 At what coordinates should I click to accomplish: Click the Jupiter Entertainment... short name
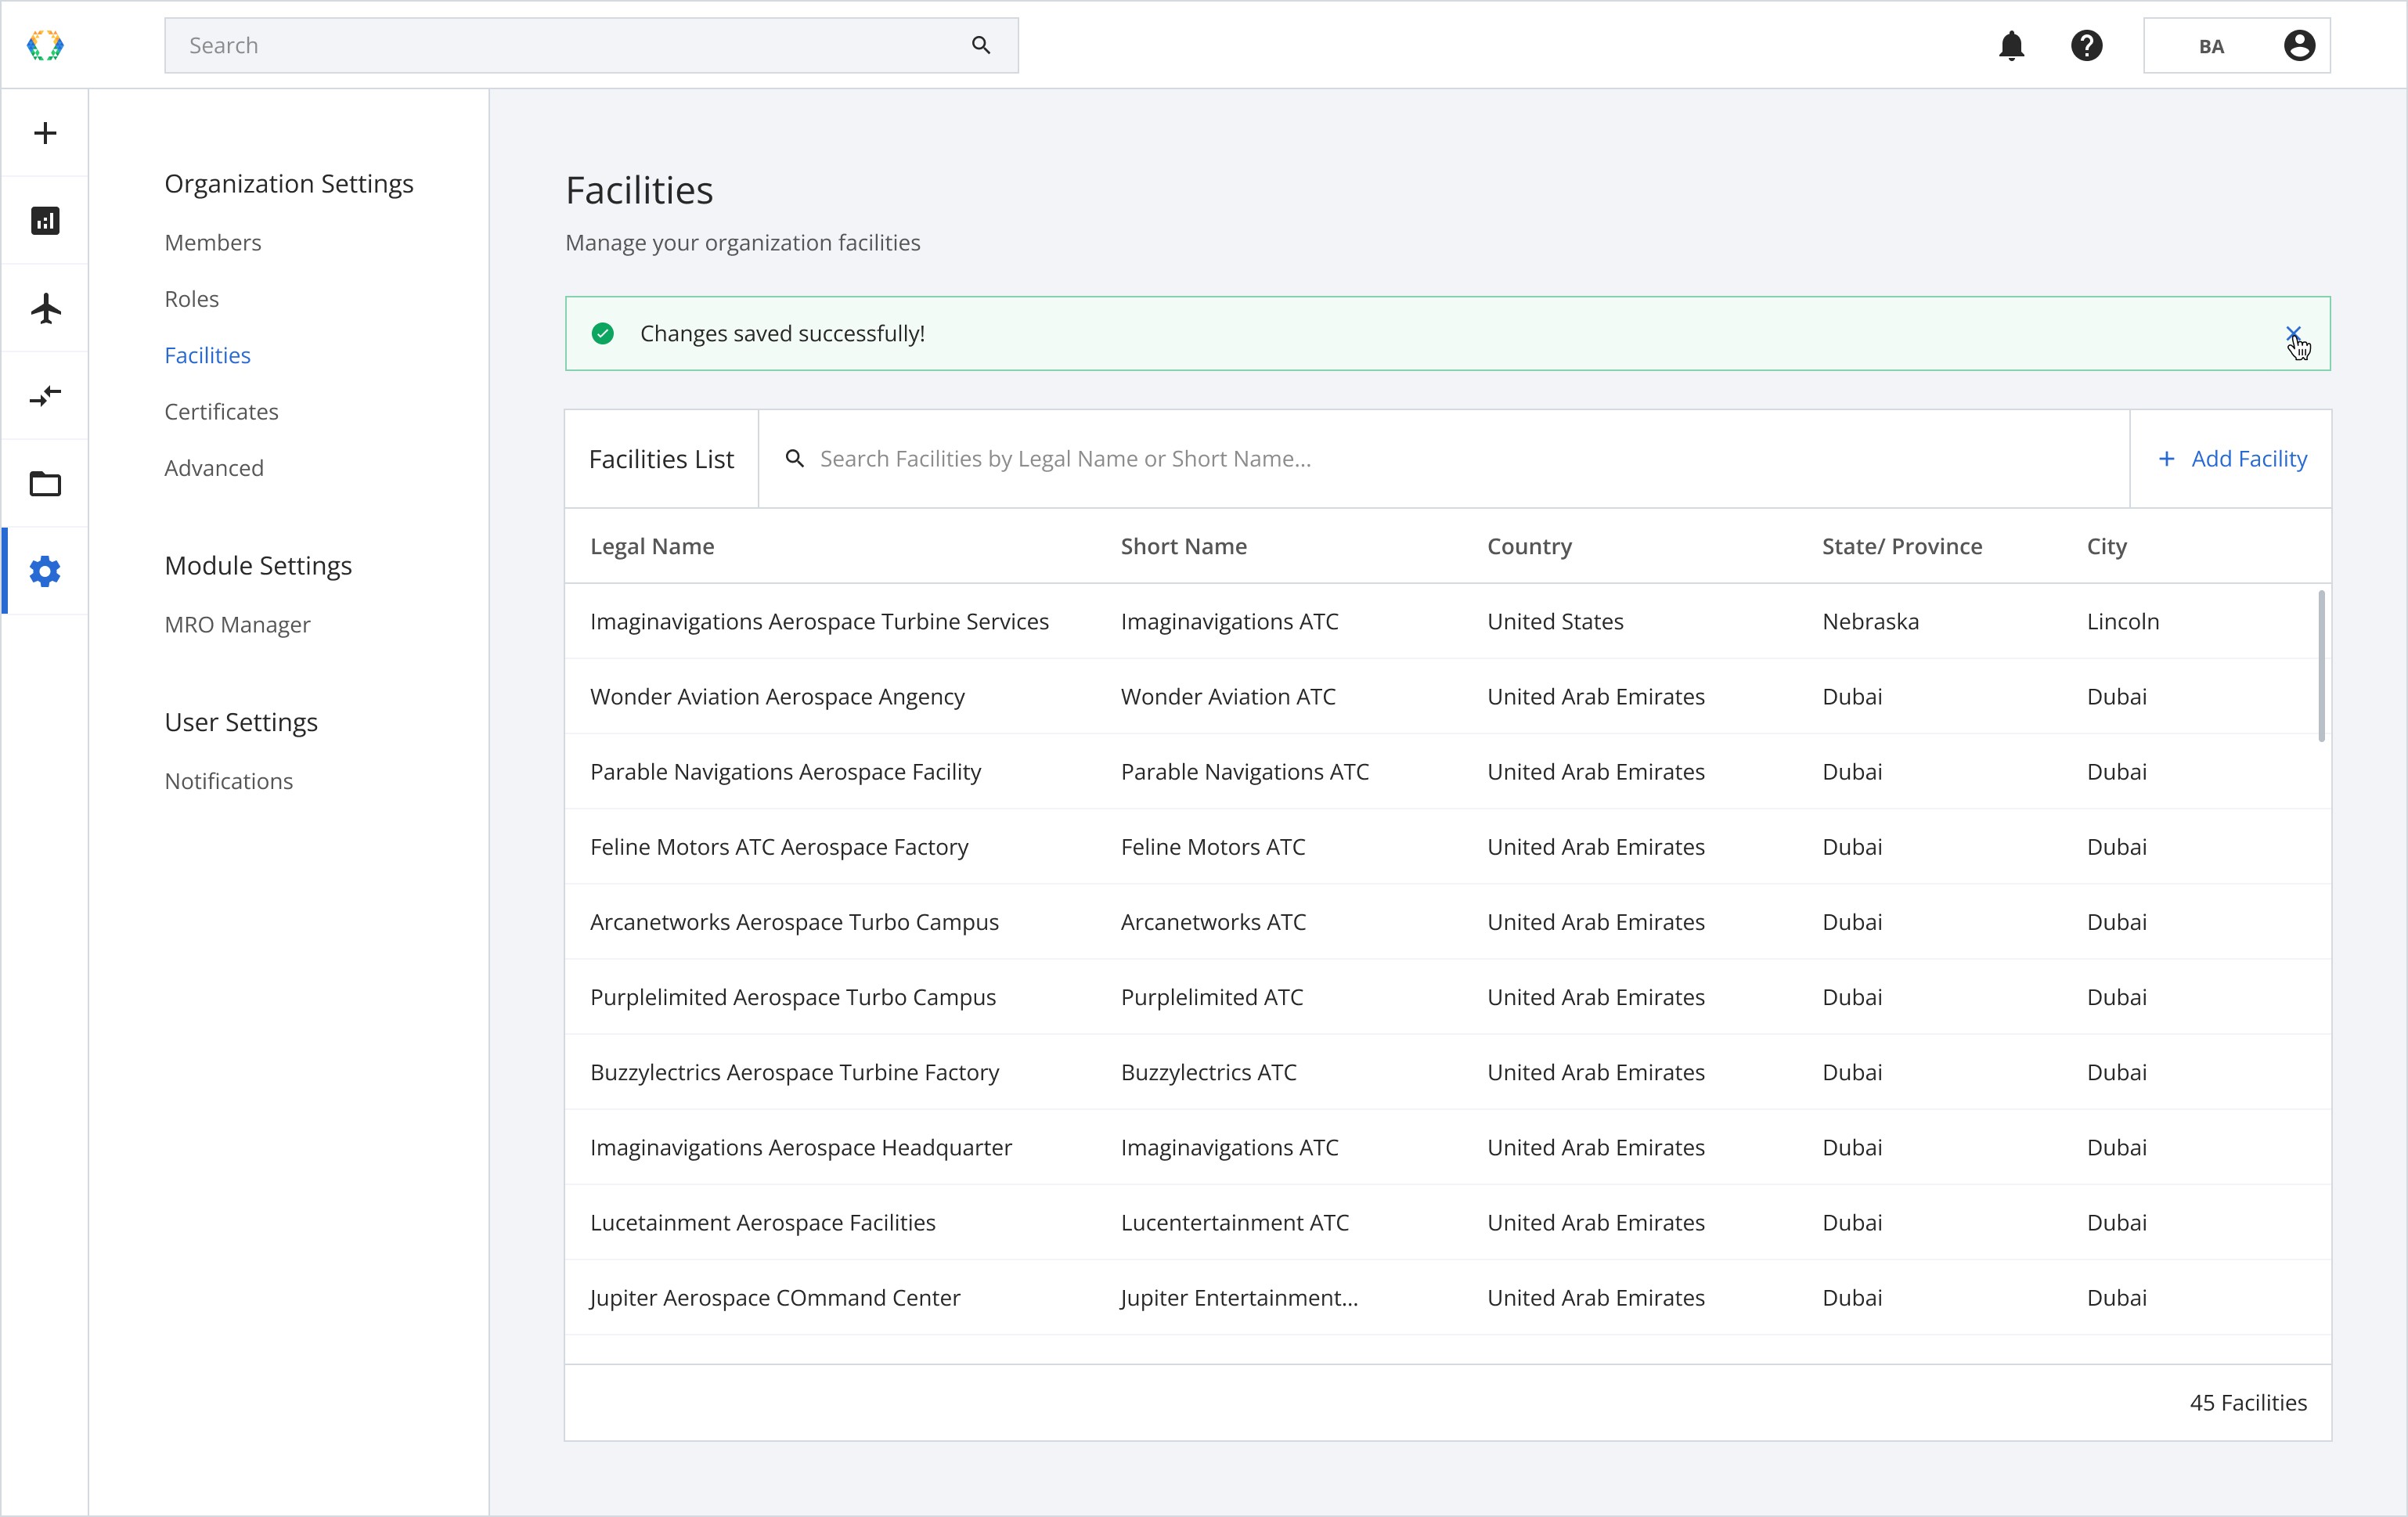(x=1239, y=1297)
